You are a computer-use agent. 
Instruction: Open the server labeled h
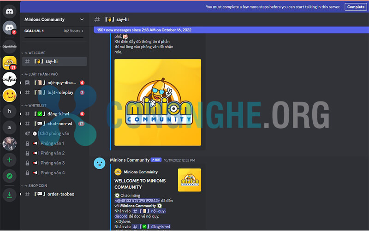point(9,111)
